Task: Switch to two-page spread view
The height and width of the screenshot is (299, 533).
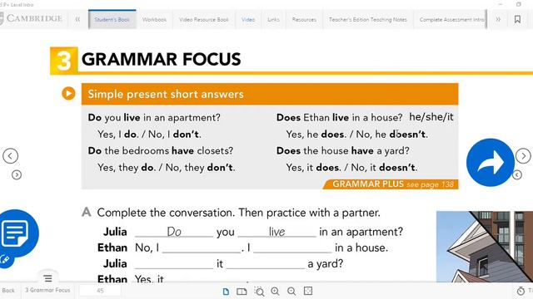Action: [242, 292]
